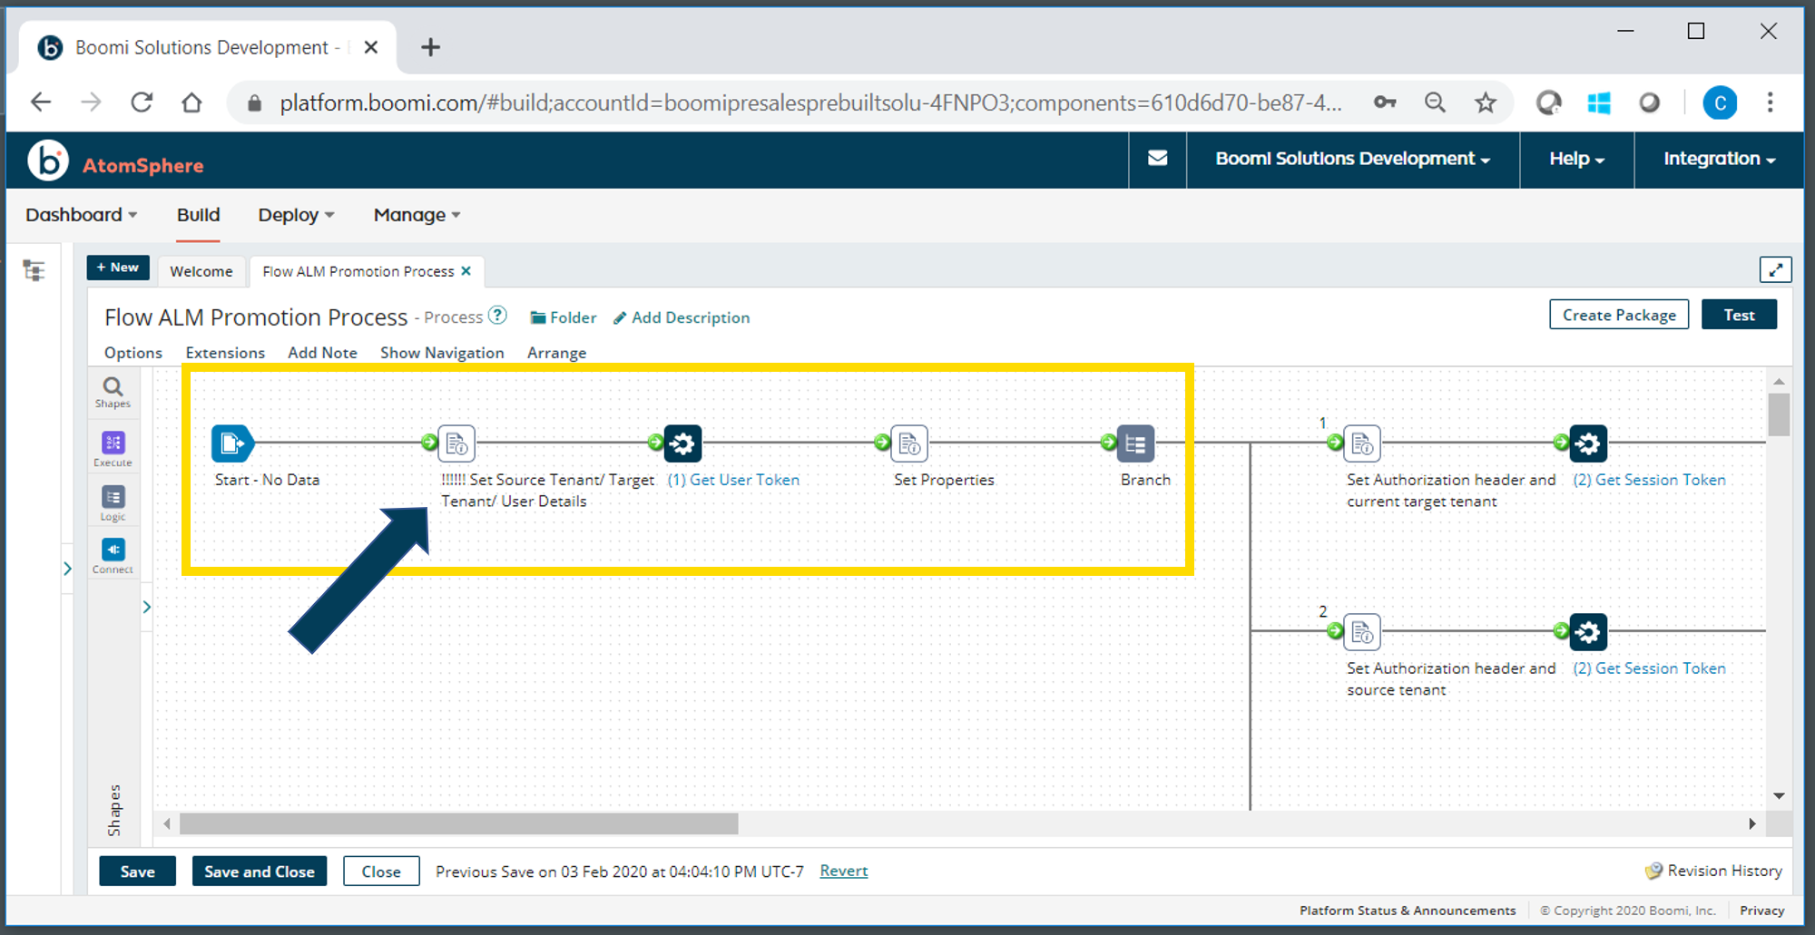Click the Add Description pencil link
1815x935 pixels.
681,317
